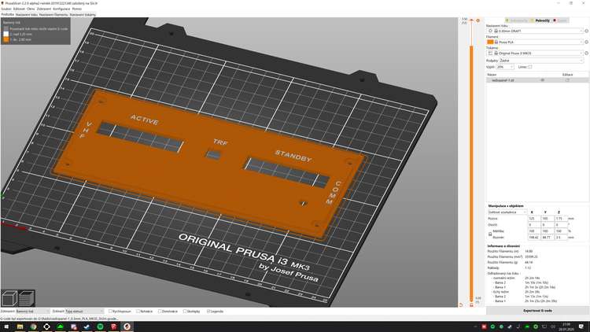590x332 pixels.
Task: Click the Rozměr Z size field
Action: click(x=561, y=237)
